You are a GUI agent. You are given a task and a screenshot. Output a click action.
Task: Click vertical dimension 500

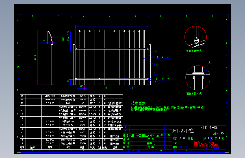[x=63, y=39]
